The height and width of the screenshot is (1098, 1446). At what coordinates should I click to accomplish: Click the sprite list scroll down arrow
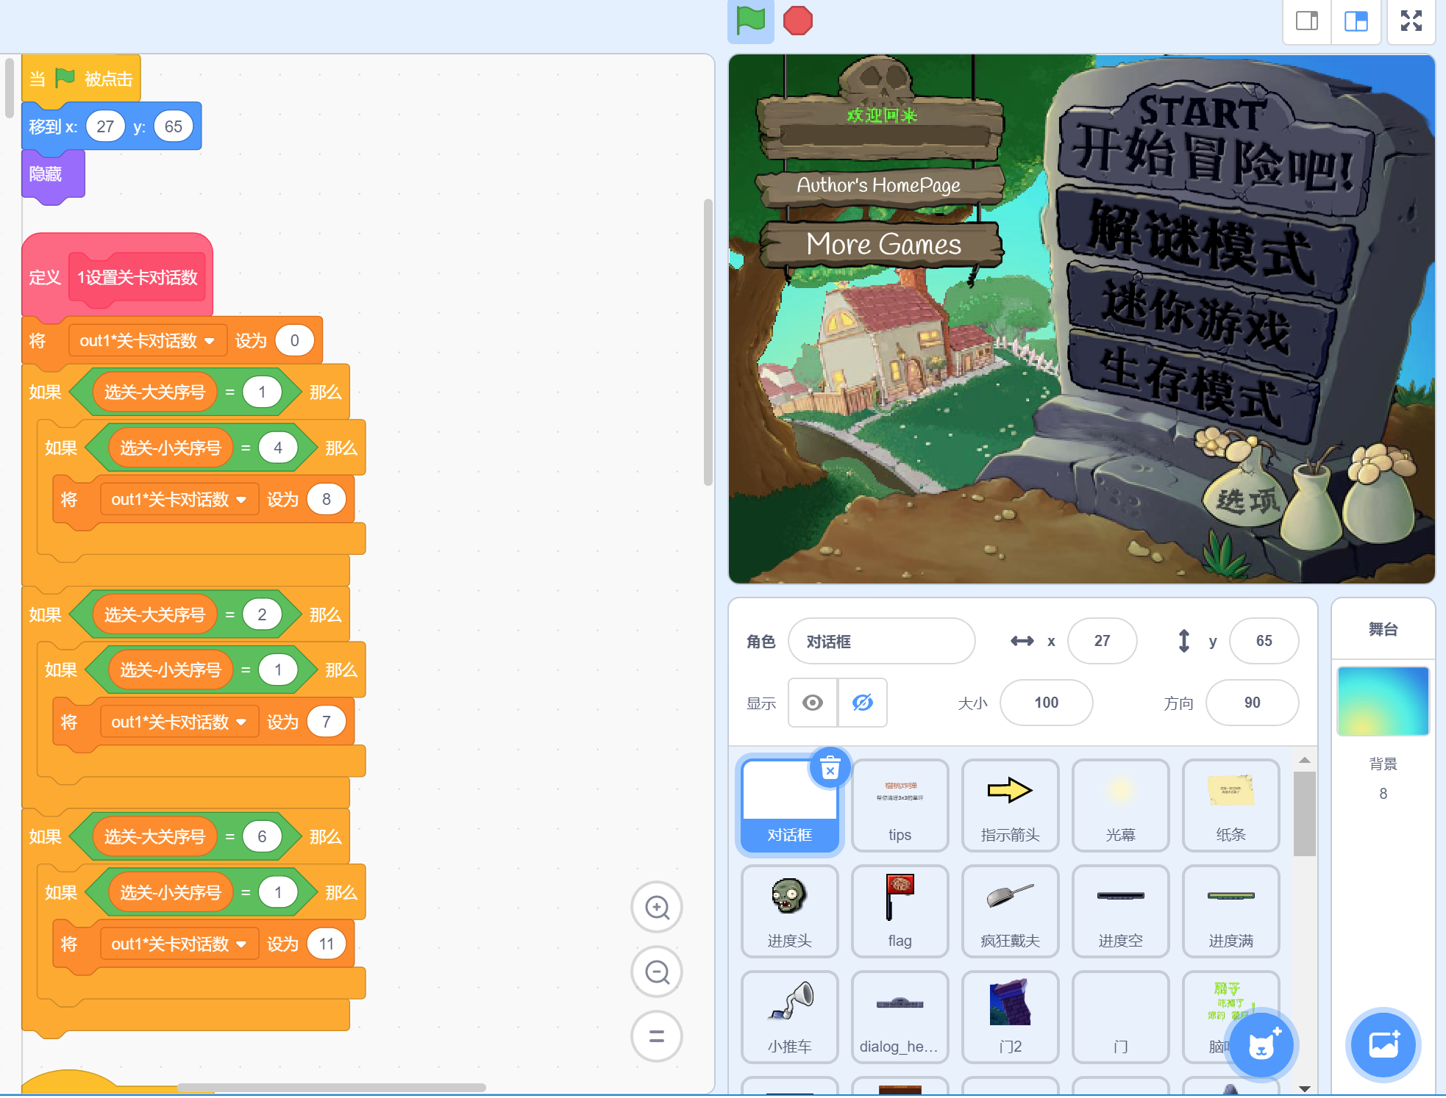click(x=1305, y=1088)
